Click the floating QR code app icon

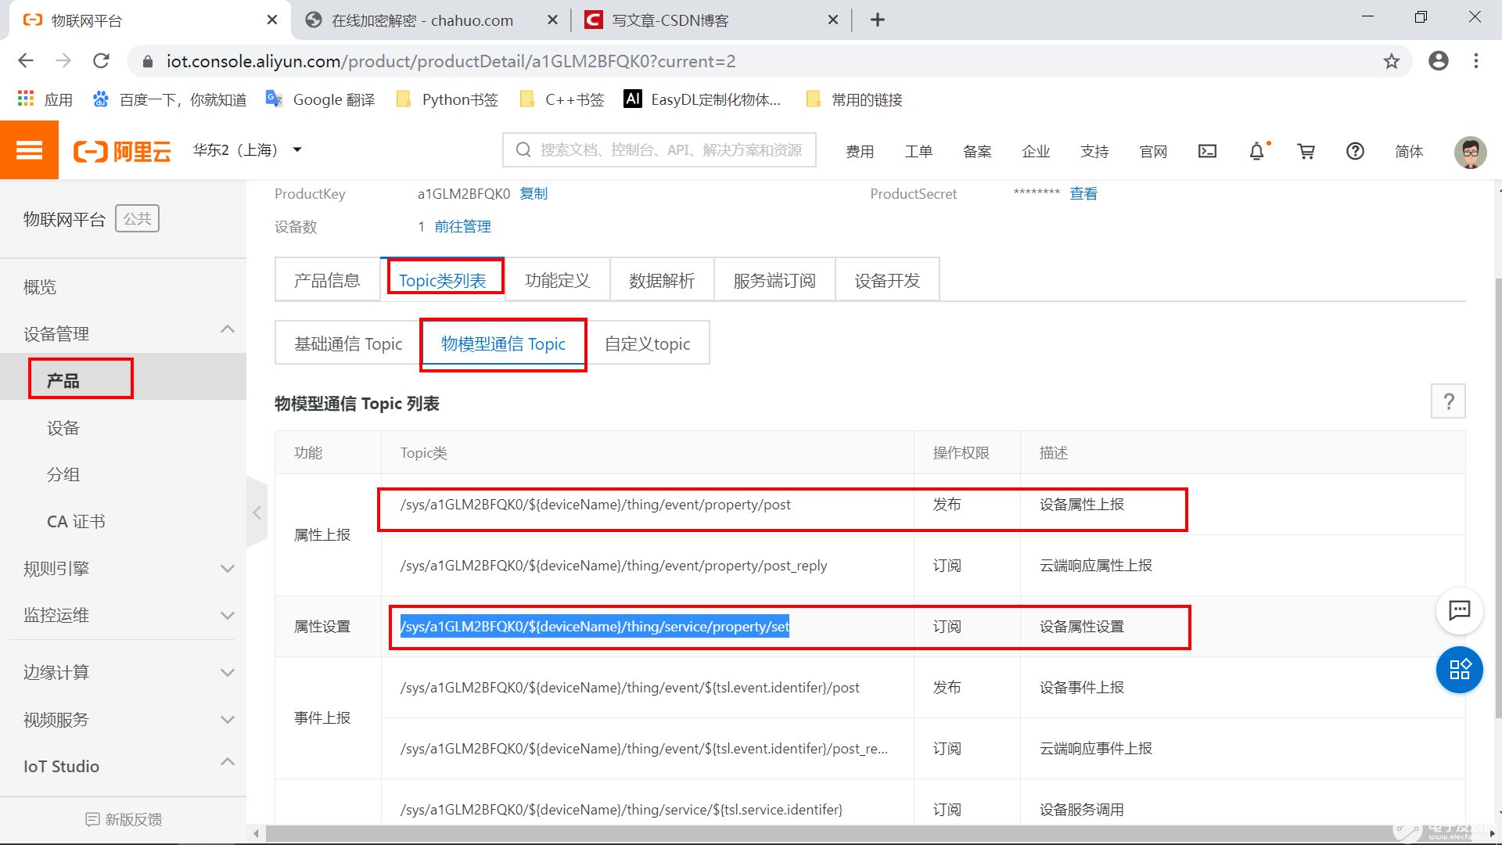pyautogui.click(x=1459, y=670)
